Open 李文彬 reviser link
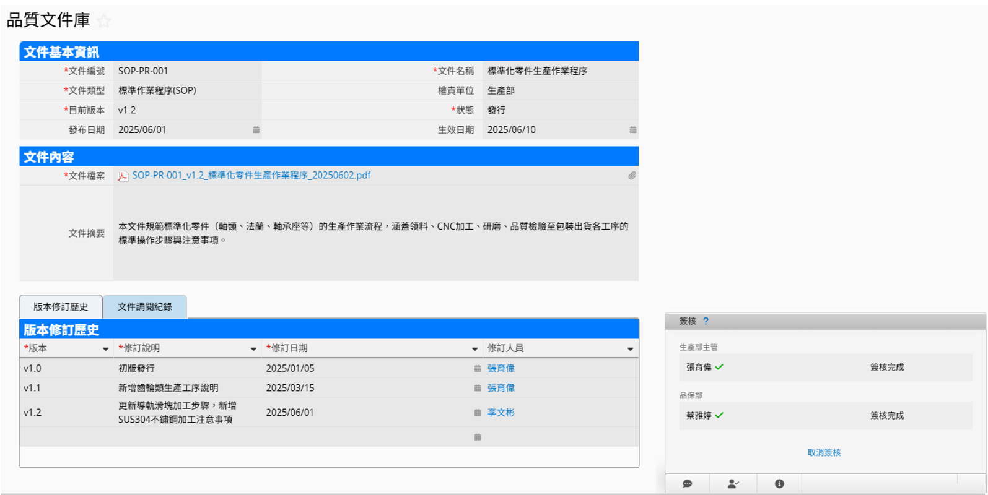 (501, 412)
